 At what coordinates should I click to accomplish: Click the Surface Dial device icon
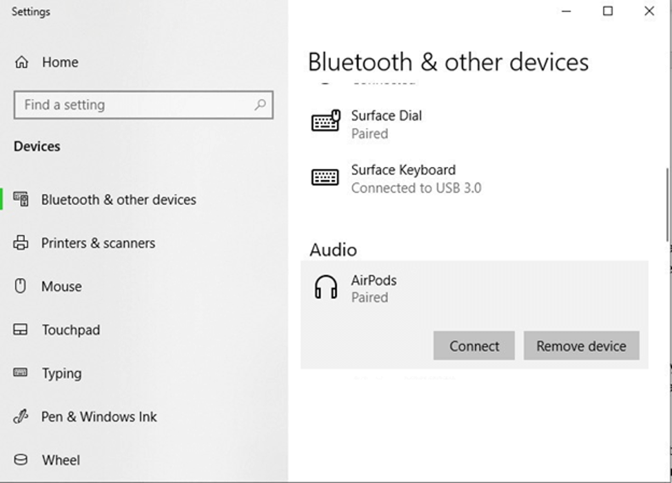click(x=325, y=122)
